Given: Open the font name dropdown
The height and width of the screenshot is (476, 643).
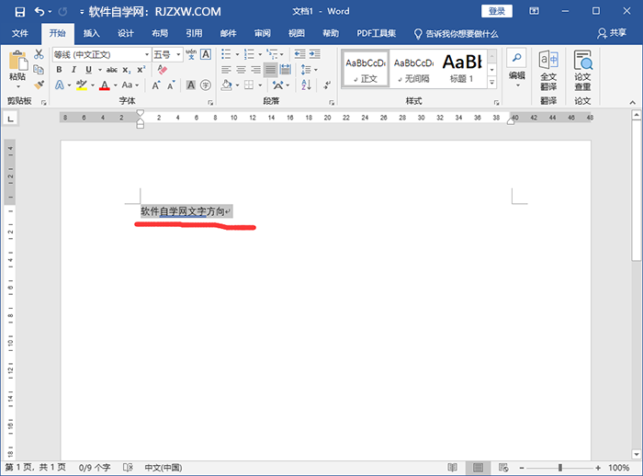Looking at the screenshot, I should pos(147,54).
